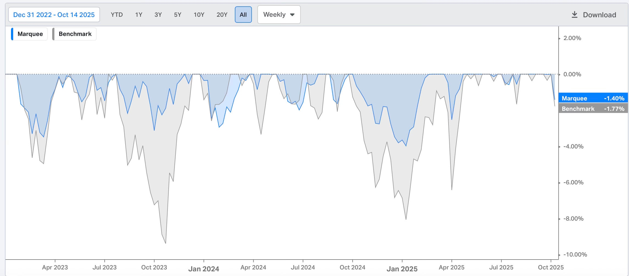Click the -4.00% y-axis label
The image size is (629, 276).
574,147
